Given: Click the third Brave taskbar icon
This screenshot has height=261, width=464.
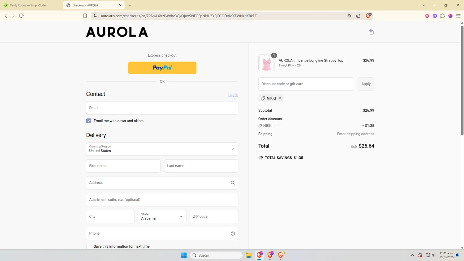Looking at the screenshot, I should click(281, 255).
